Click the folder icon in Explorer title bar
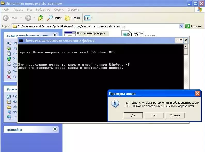 tap(3, 3)
